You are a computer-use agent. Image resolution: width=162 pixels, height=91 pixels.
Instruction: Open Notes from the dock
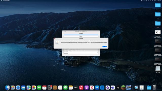(x=71, y=88)
